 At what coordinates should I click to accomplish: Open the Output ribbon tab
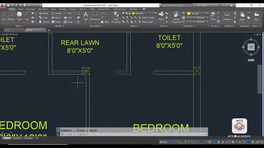(x=73, y=9)
